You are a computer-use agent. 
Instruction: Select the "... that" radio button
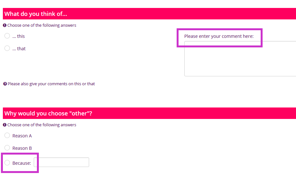coord(7,48)
